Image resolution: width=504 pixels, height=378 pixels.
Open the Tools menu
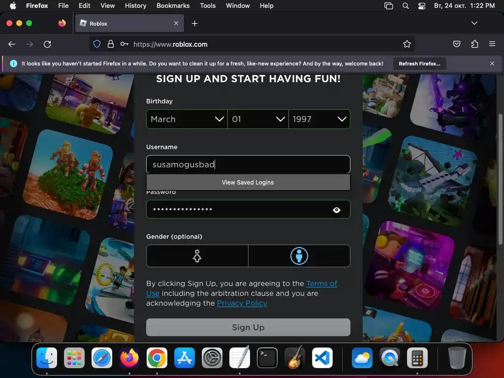pyautogui.click(x=208, y=6)
